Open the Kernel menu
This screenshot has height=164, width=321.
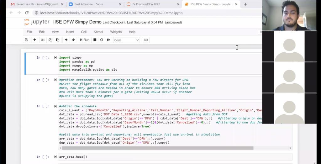coord(98,32)
